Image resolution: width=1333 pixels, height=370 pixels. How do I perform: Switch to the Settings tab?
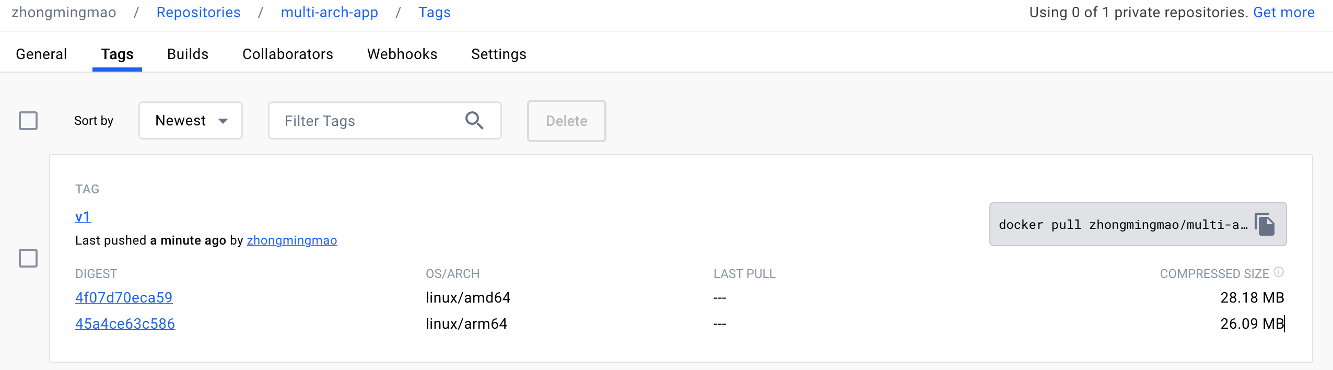[498, 54]
